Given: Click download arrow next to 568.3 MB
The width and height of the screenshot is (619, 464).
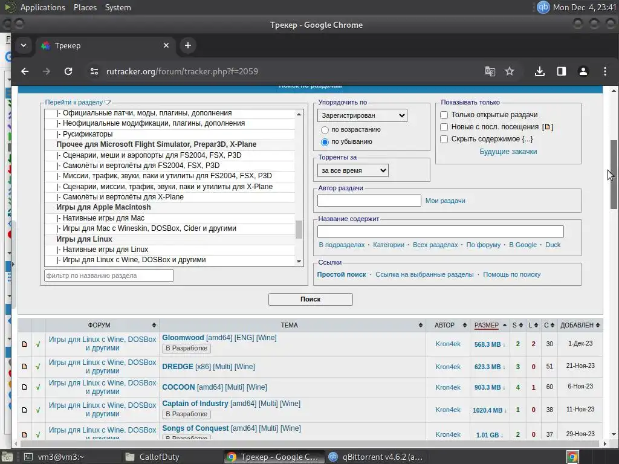Looking at the screenshot, I should [504, 345].
